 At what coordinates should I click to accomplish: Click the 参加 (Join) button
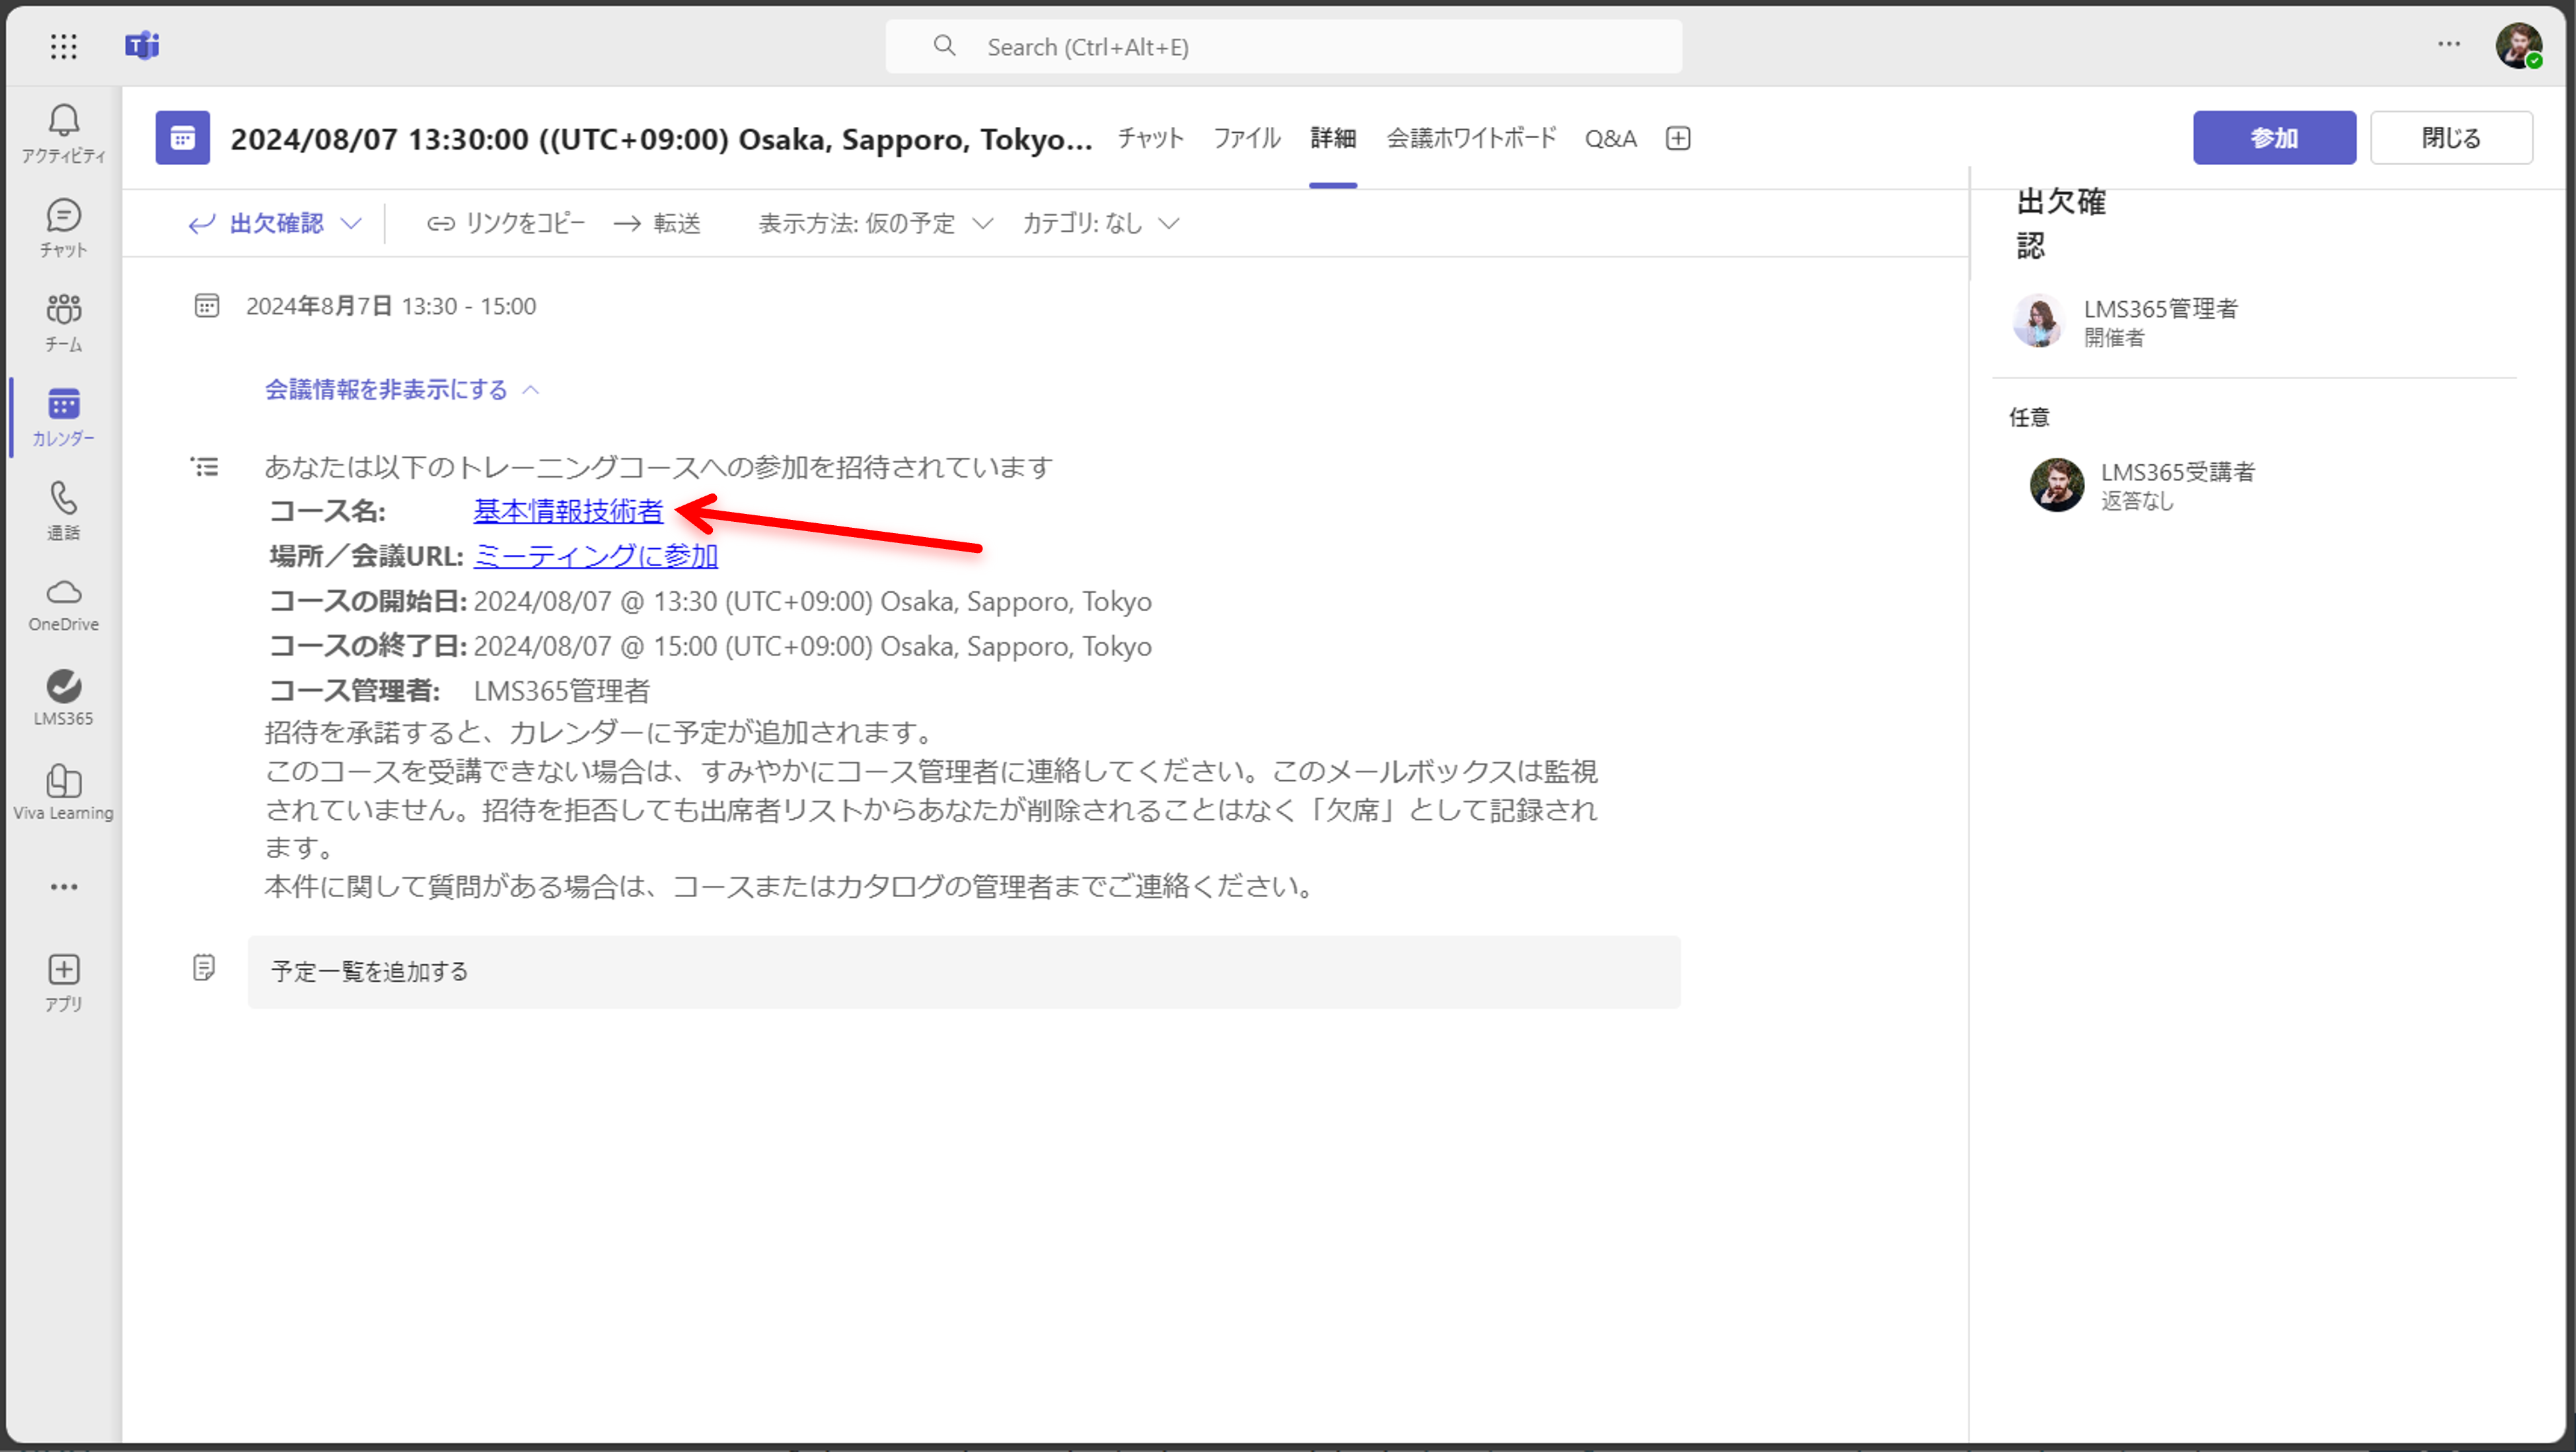[2274, 138]
